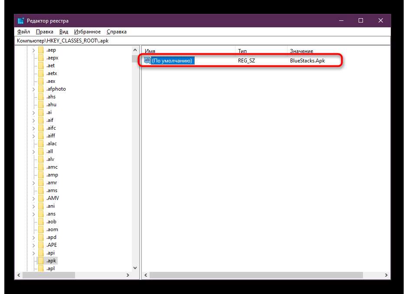Viewport: 405px width, 294px height.
Task: Expand the .apd registry key
Action: pos(33,237)
